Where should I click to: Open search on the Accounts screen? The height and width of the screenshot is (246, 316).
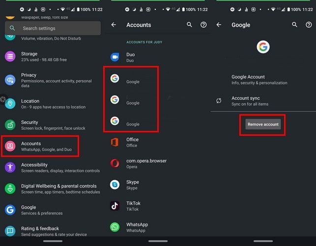click(189, 25)
